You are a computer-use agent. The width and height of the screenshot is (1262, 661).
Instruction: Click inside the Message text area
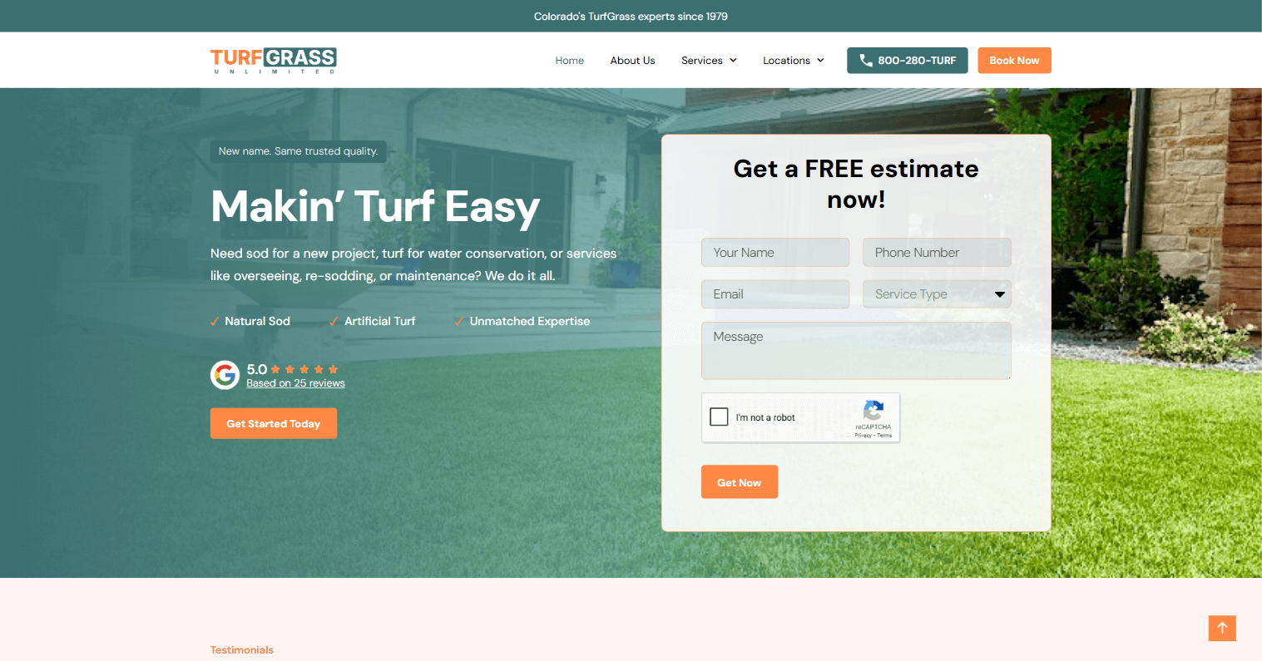click(855, 350)
